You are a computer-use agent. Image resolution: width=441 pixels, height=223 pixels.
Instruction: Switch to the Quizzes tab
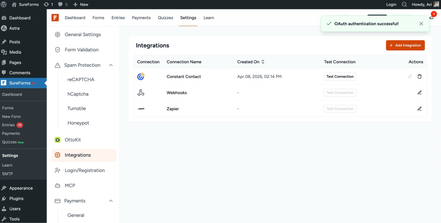(165, 18)
